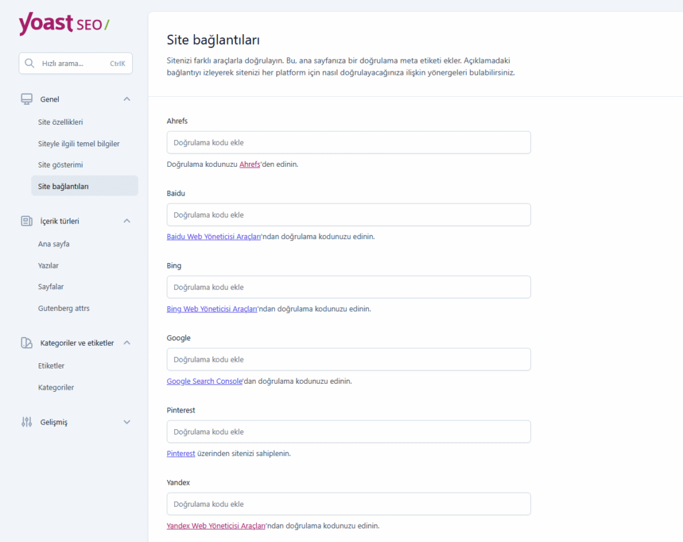Open the Google Search Console link
This screenshot has height=542, width=683.
tap(204, 381)
